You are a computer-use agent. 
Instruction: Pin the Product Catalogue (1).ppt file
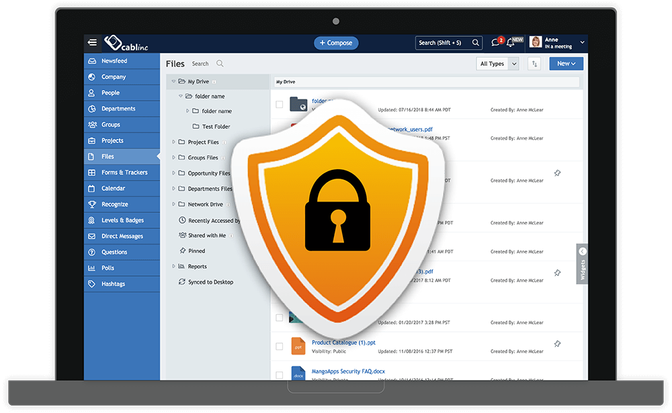click(557, 344)
